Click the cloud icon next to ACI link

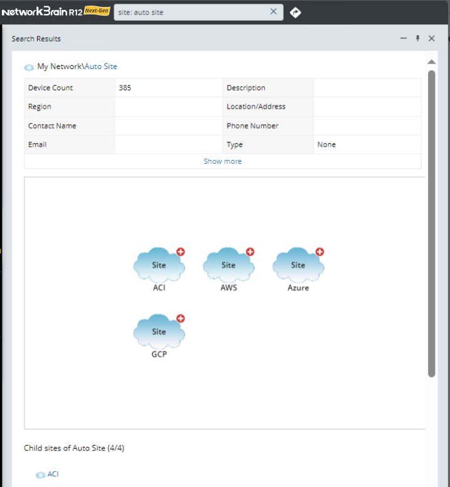[x=40, y=475]
